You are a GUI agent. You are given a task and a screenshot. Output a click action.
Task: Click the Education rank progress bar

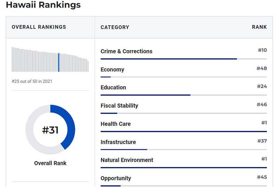(x=183, y=95)
